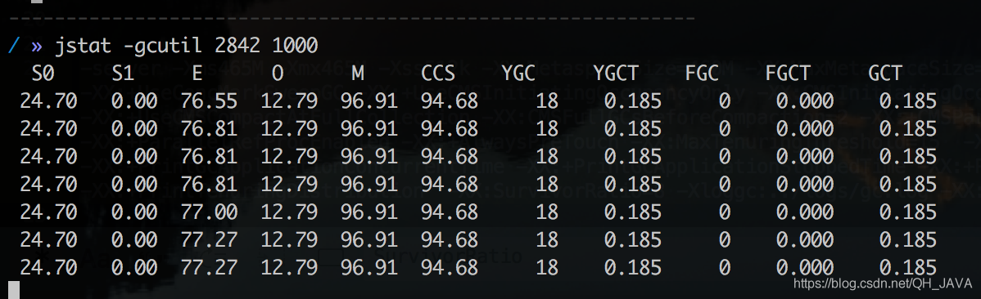Viewport: 981px width, 299px height.
Task: Click the FGCT column header
Action: 788,74
